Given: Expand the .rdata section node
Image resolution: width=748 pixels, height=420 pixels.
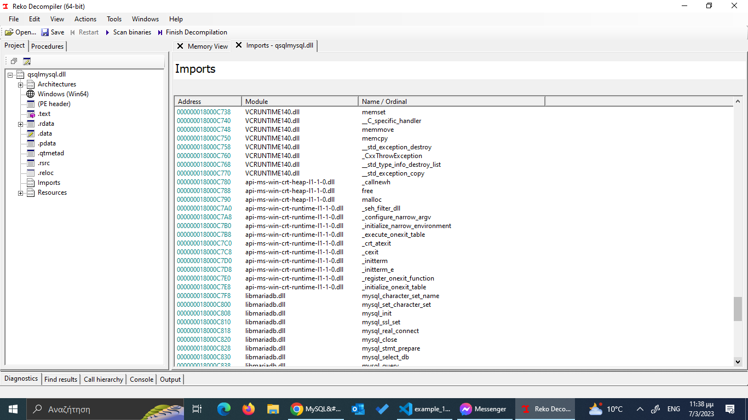Looking at the screenshot, I should (x=20, y=124).
